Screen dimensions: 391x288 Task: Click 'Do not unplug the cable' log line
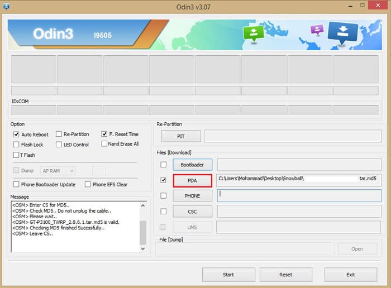click(61, 211)
